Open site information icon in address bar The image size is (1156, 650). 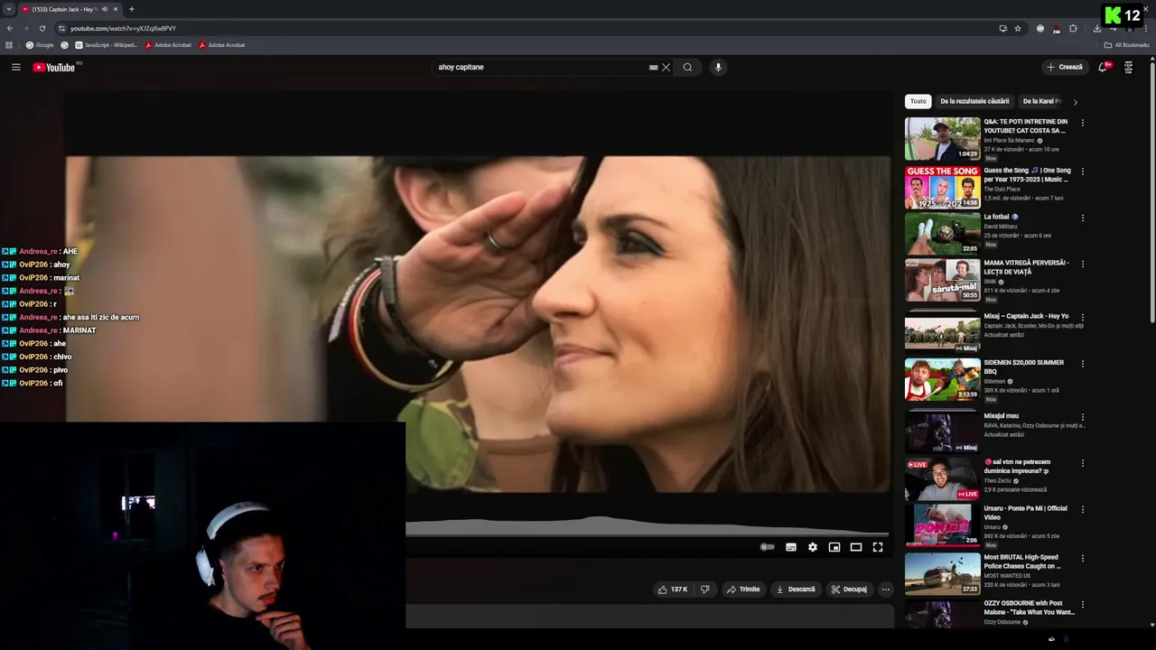pos(61,28)
